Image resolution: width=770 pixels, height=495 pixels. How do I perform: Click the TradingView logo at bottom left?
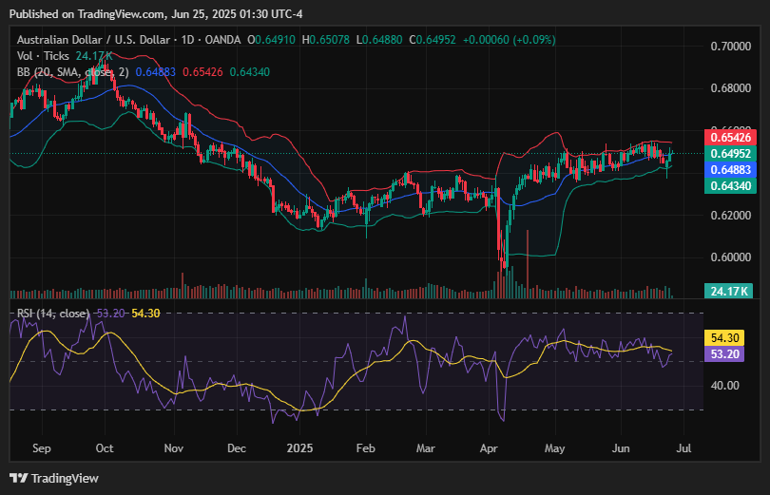[54, 478]
